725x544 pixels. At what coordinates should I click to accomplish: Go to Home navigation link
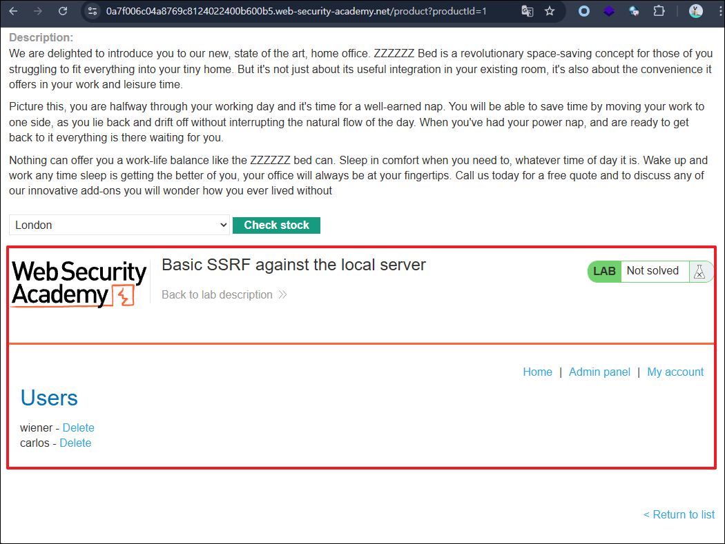[537, 372]
